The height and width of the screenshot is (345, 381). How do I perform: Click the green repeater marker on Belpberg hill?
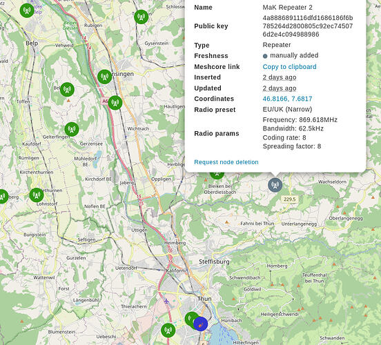[67, 90]
